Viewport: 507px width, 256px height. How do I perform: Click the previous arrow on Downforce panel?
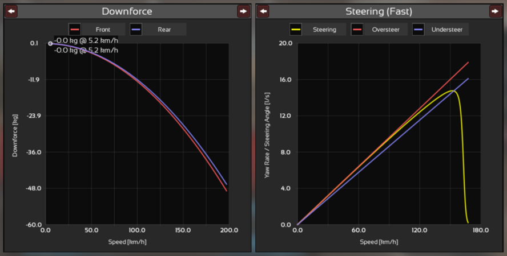[x=11, y=11]
